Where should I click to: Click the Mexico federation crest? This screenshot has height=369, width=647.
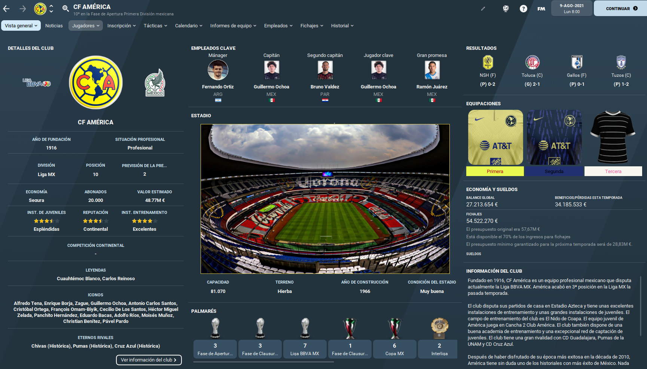click(x=155, y=82)
